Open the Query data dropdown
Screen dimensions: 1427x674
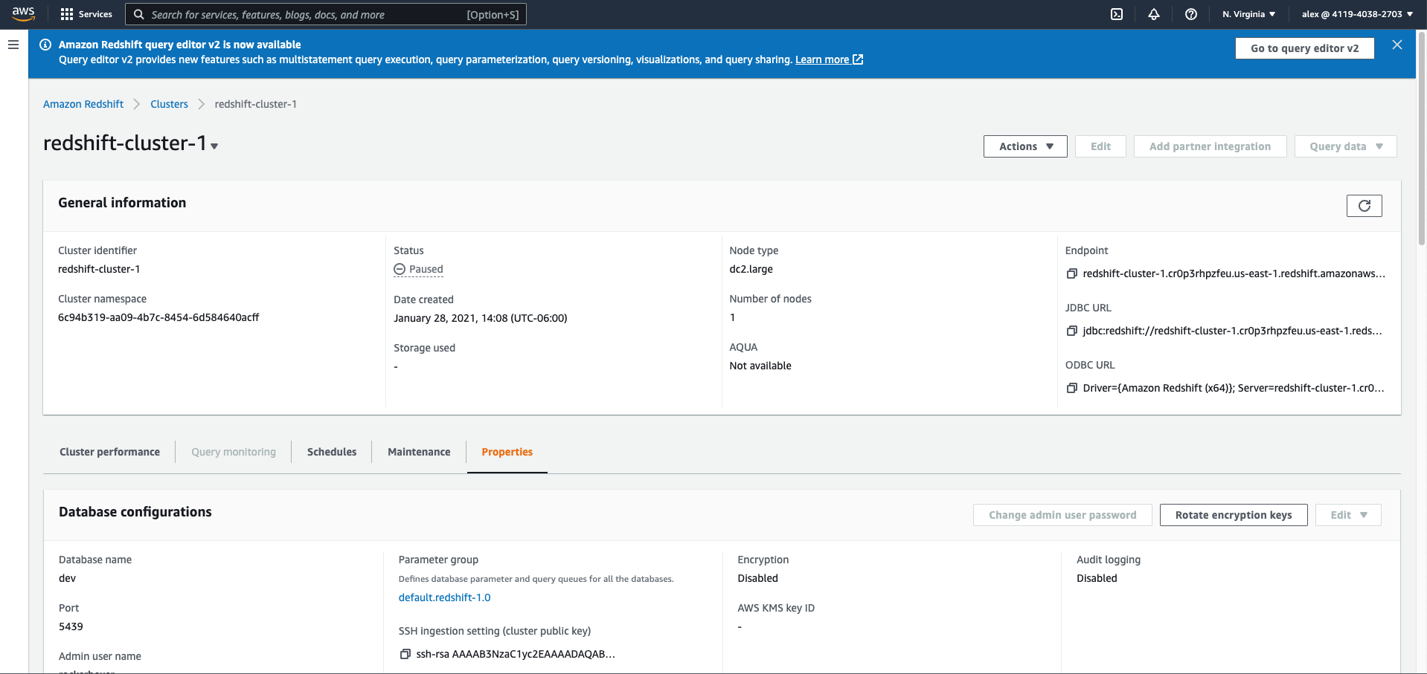coord(1345,146)
